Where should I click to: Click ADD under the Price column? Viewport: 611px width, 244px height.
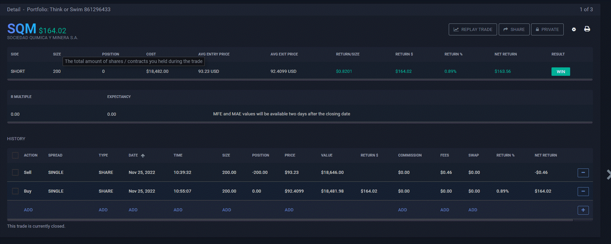click(289, 210)
